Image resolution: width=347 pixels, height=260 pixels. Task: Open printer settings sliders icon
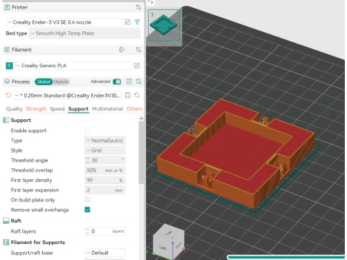[138, 7]
